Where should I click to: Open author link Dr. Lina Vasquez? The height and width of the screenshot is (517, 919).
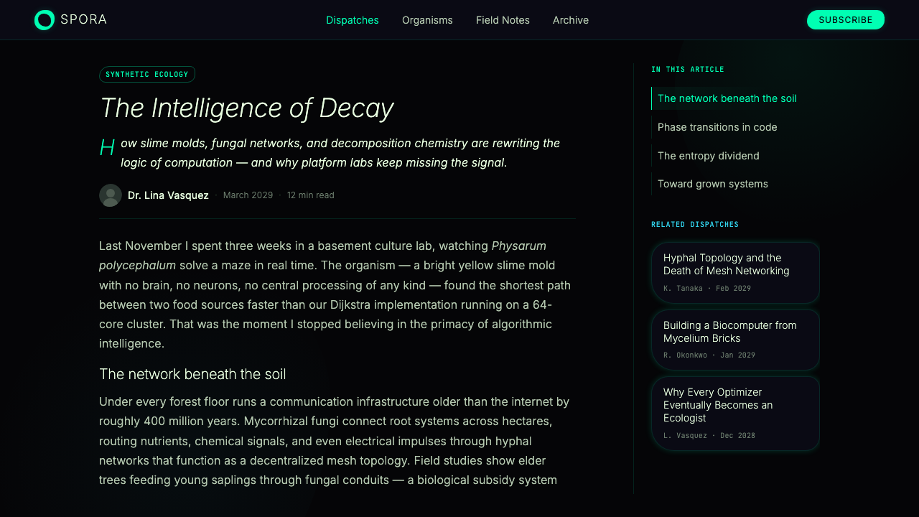[x=168, y=195]
